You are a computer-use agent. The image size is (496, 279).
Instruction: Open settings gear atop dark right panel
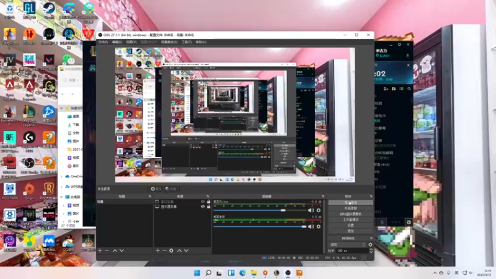pyautogui.click(x=399, y=45)
